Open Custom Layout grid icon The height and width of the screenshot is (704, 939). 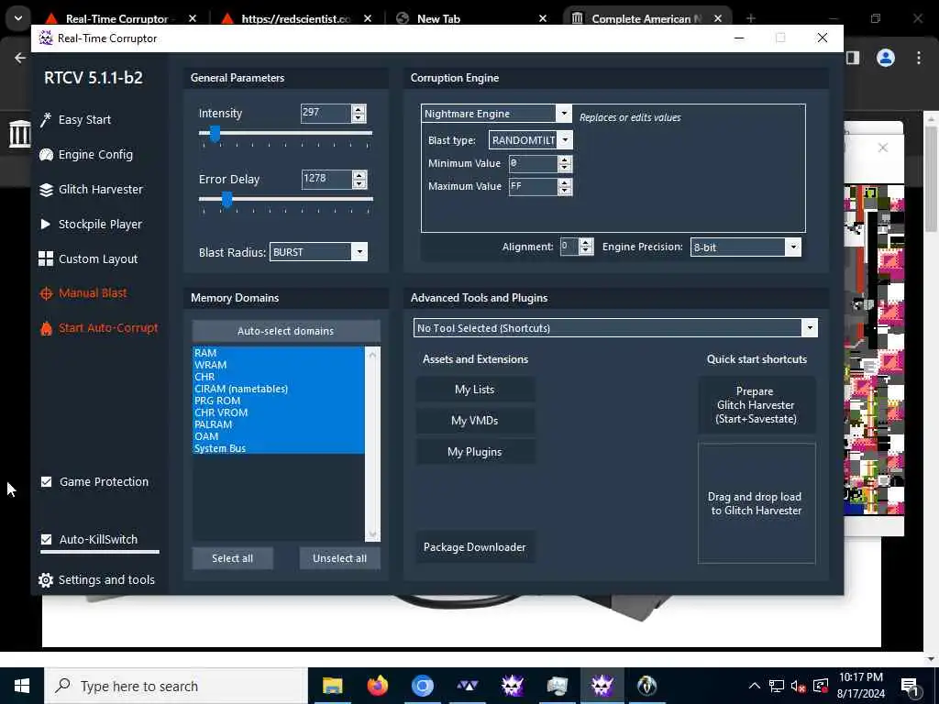46,258
